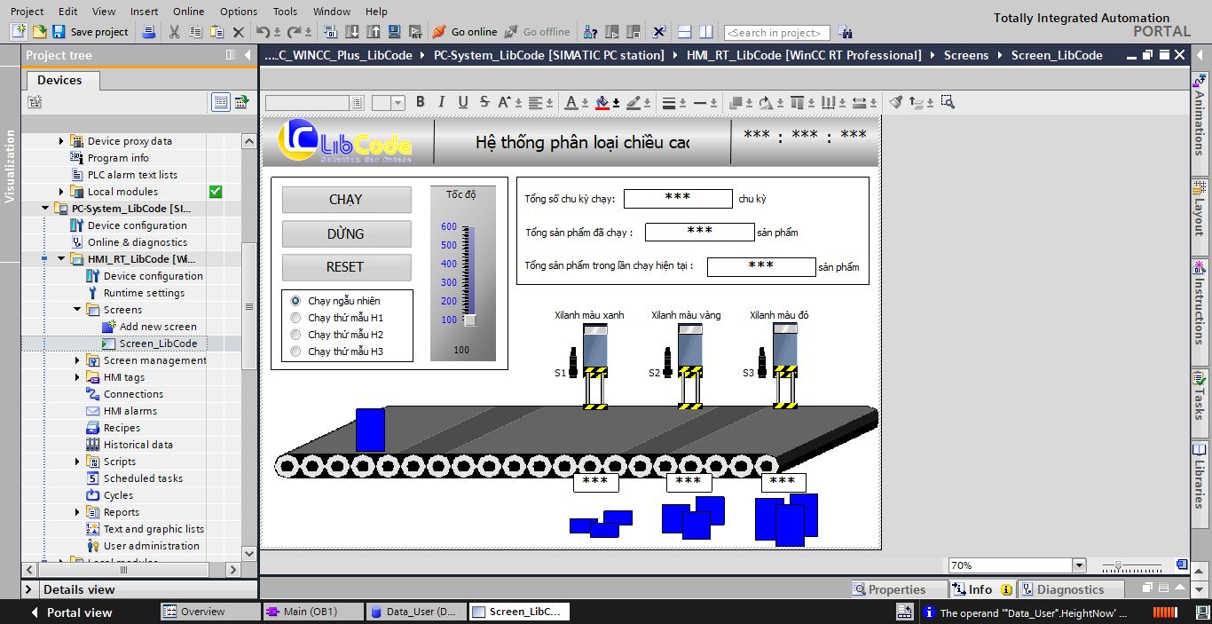Click the Redo arrow icon

pyautogui.click(x=295, y=32)
